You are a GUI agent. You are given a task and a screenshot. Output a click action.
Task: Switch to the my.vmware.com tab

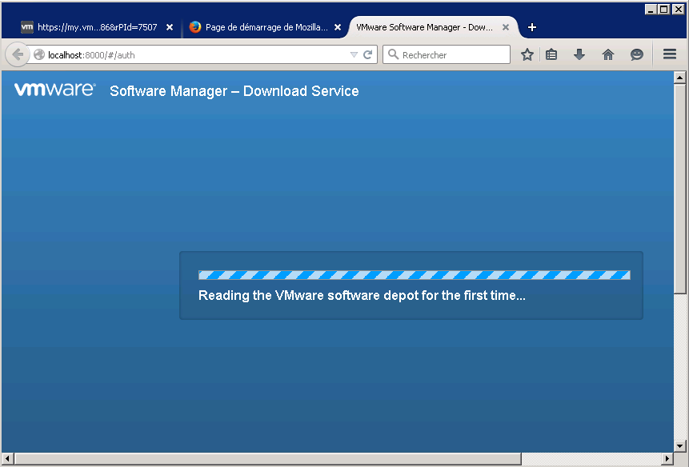[97, 27]
